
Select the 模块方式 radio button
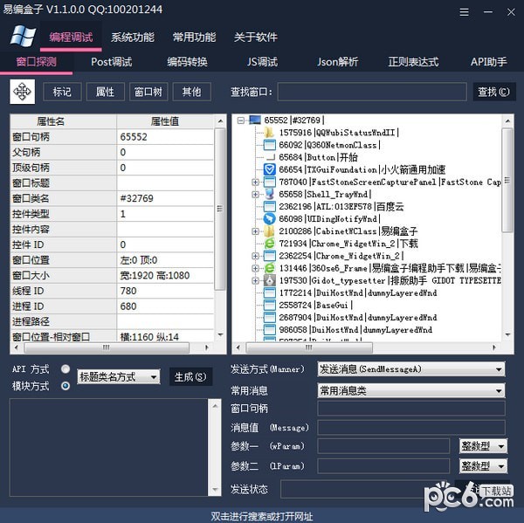[x=65, y=386]
